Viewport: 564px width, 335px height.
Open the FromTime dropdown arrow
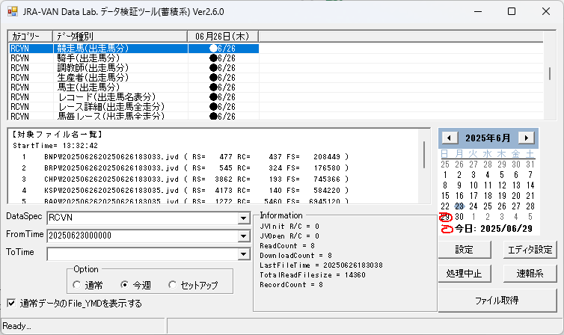click(x=244, y=236)
